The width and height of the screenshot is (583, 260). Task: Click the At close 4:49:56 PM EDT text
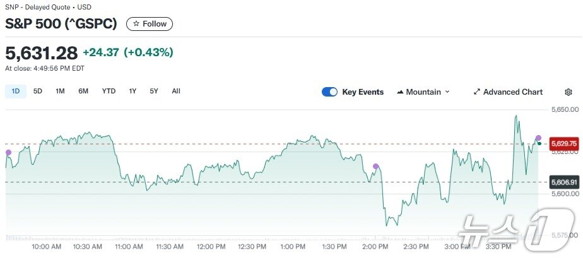coord(45,68)
